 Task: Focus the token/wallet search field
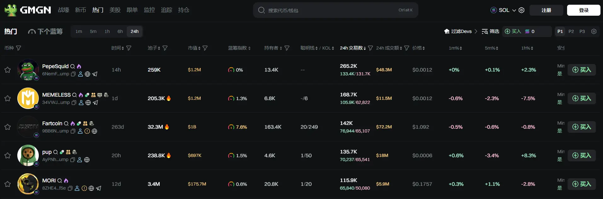click(x=331, y=10)
